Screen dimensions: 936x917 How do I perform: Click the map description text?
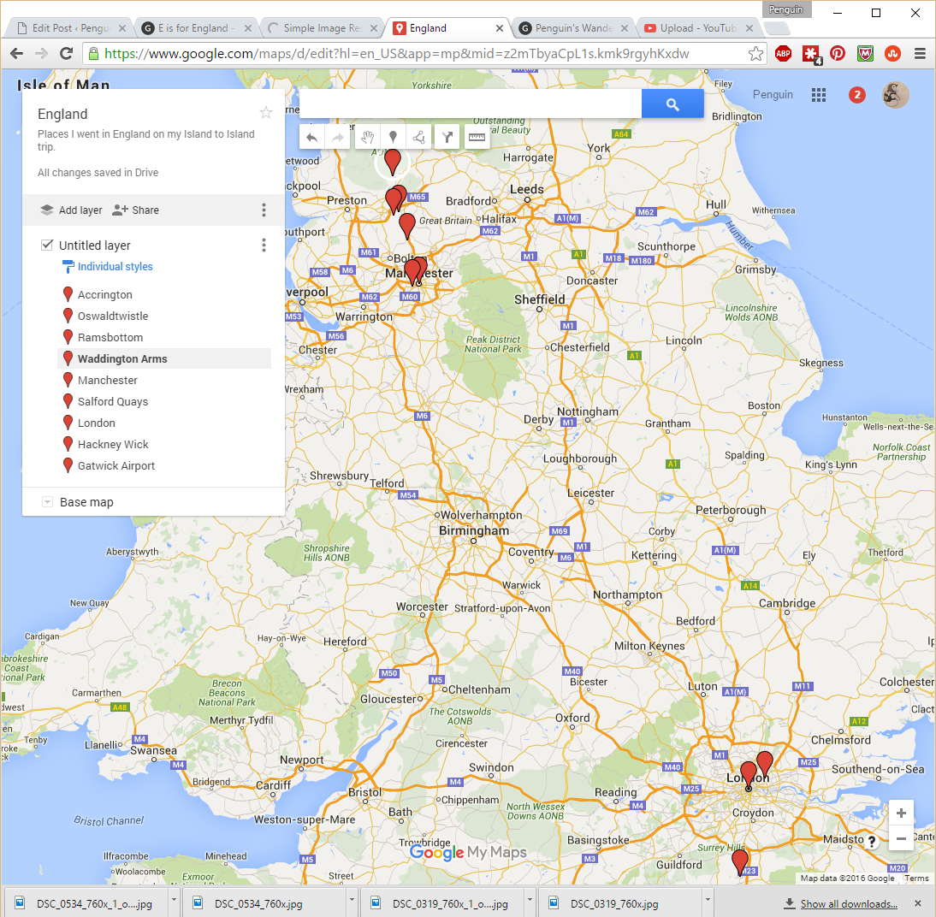(146, 140)
